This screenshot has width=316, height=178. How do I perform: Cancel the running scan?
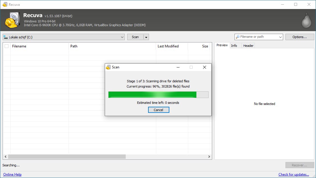point(159,110)
